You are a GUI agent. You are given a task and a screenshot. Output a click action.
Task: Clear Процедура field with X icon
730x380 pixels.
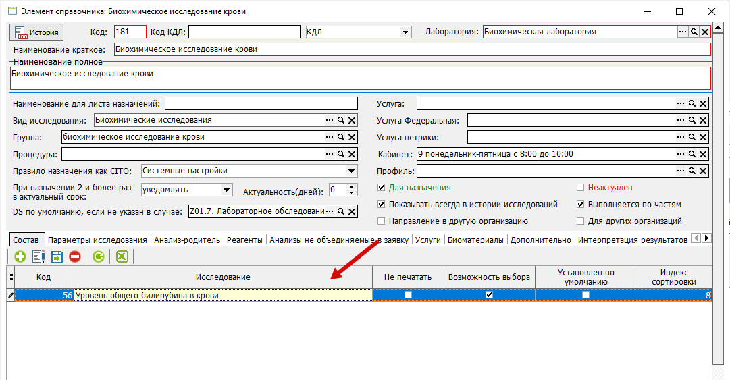pyautogui.click(x=352, y=154)
